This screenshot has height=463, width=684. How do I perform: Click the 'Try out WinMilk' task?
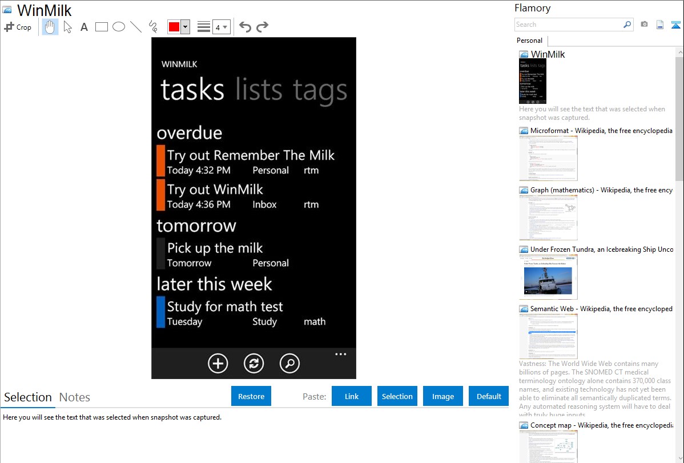pyautogui.click(x=239, y=195)
